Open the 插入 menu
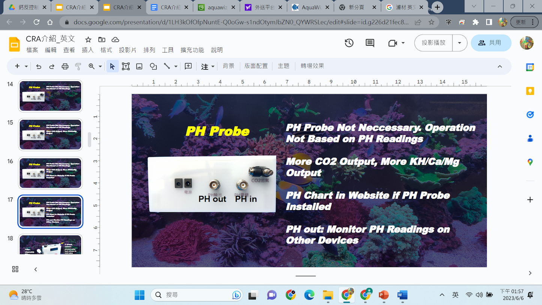Viewport: 542px width, 305px height. tap(87, 50)
